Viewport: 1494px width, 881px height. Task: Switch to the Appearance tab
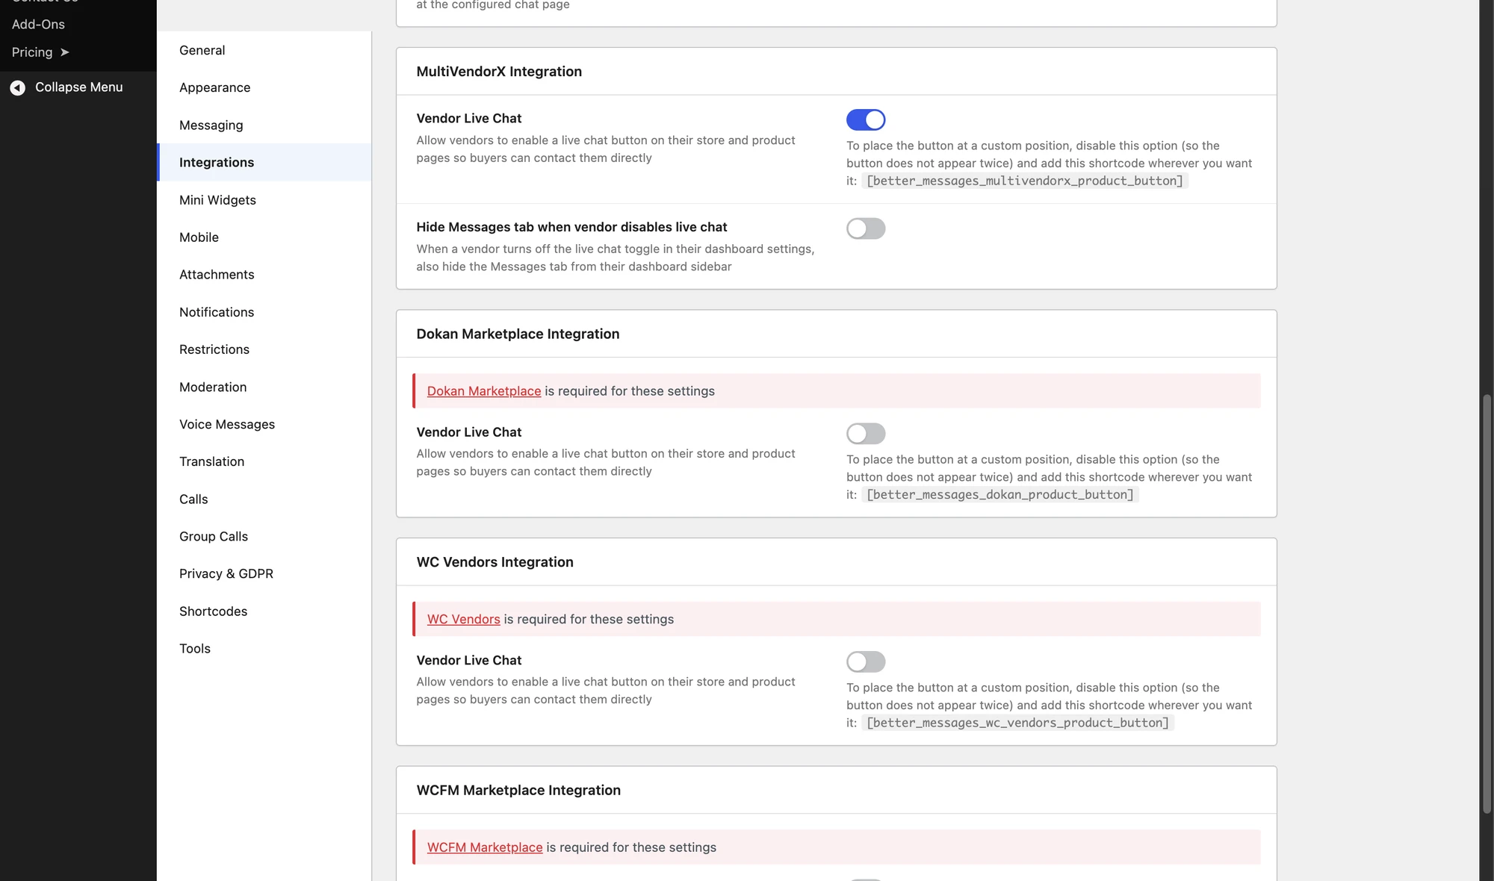pyautogui.click(x=264, y=87)
